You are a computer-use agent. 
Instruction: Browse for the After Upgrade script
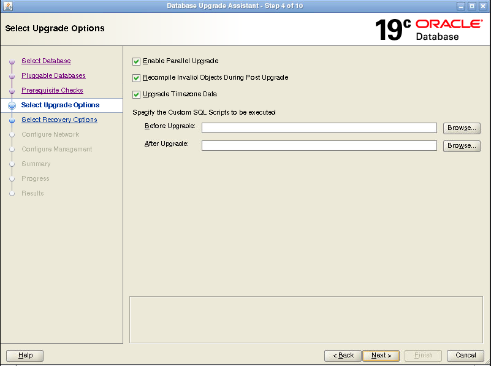coord(461,146)
